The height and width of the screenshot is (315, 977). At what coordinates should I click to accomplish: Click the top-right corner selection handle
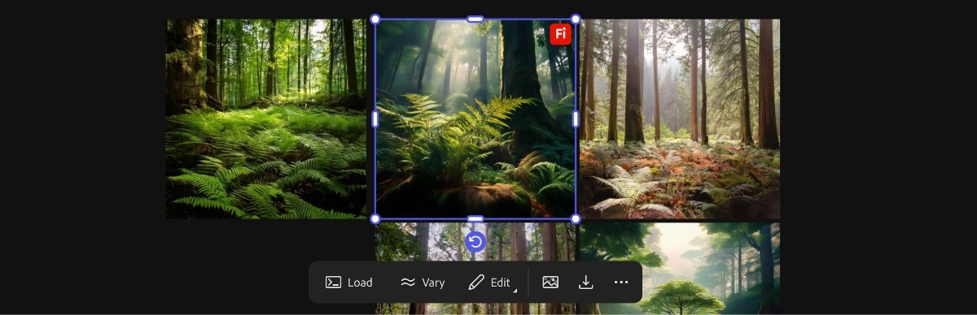576,19
